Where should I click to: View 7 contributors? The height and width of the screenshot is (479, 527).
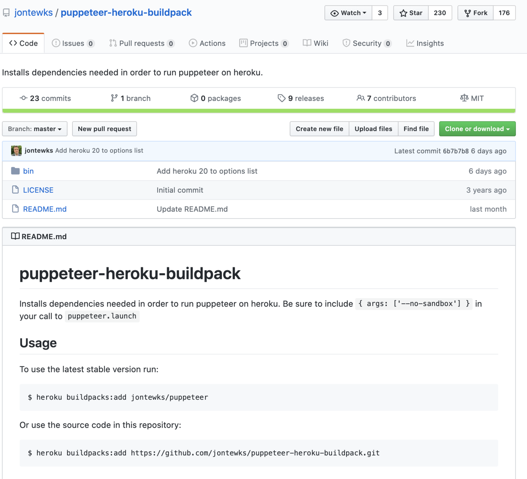click(x=386, y=98)
